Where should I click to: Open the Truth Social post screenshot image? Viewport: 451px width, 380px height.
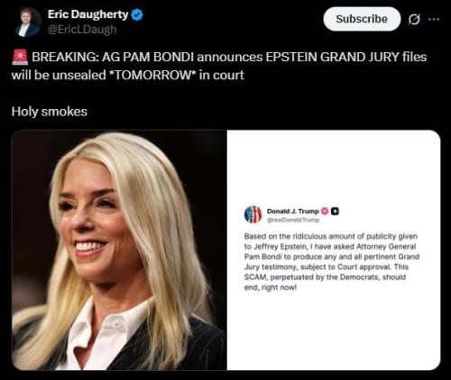click(x=334, y=250)
